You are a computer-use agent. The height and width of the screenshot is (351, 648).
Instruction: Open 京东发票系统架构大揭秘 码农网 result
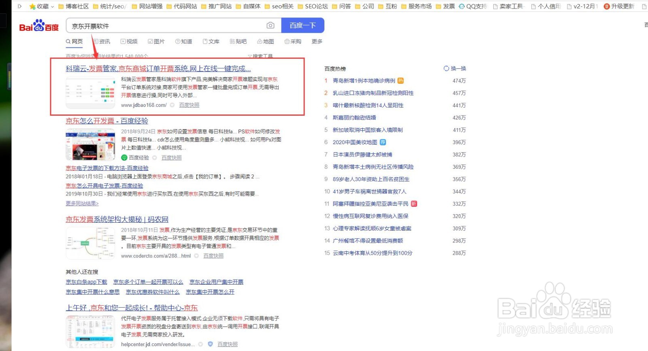coord(117,219)
